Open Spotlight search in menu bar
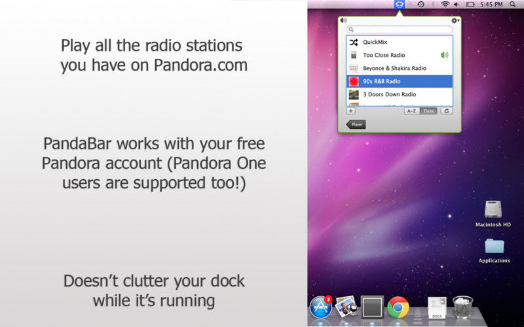The width and height of the screenshot is (524, 327). pyautogui.click(x=512, y=5)
